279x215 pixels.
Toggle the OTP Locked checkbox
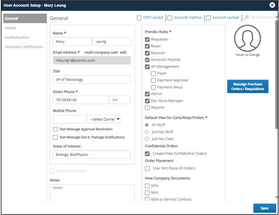point(139,18)
